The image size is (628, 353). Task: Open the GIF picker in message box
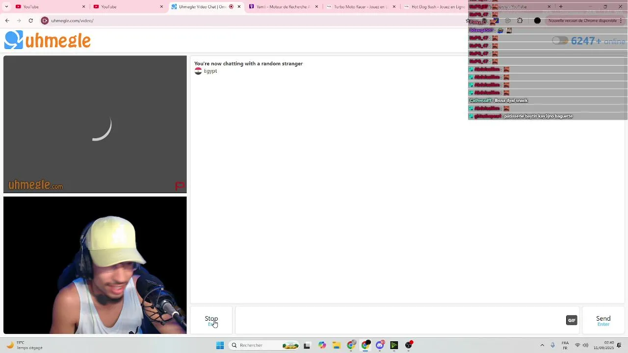click(572, 320)
